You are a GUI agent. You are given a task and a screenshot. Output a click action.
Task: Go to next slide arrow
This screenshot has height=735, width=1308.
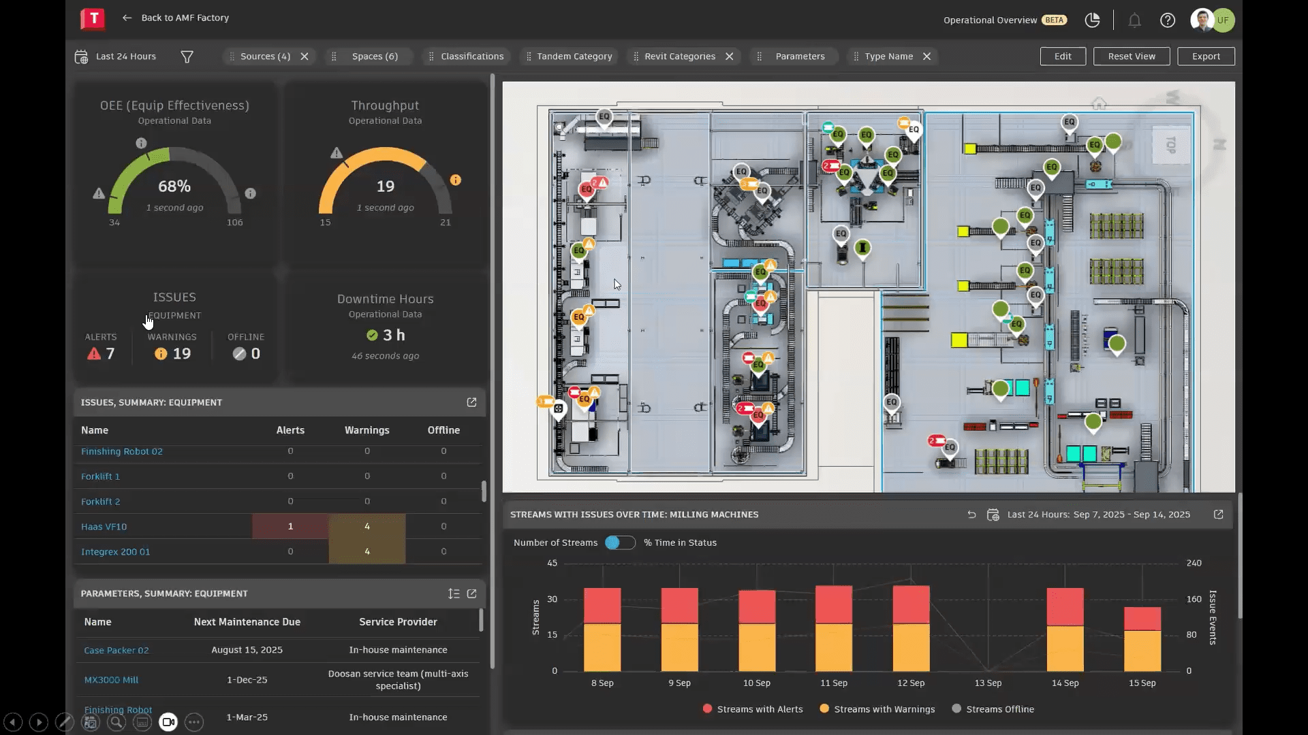[x=39, y=722]
